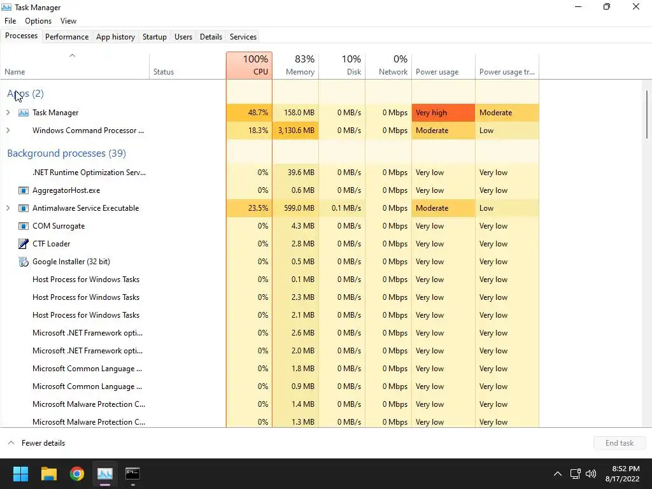Click the AggregatorHost.exe process icon
The height and width of the screenshot is (489, 652).
[x=24, y=190]
